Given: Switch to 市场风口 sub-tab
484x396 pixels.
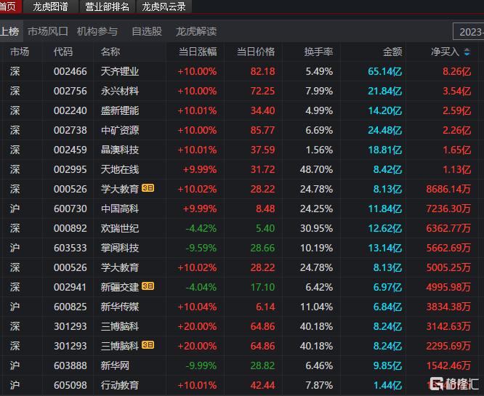Looking at the screenshot, I should [48, 31].
